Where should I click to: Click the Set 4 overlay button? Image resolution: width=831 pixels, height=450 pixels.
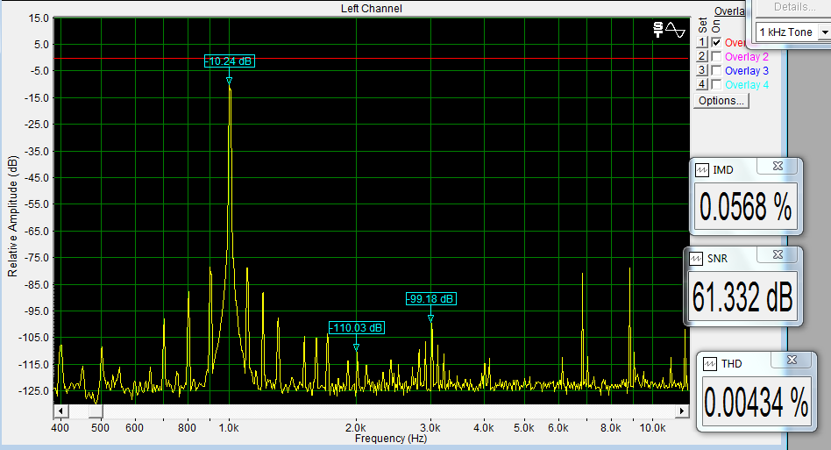click(702, 83)
